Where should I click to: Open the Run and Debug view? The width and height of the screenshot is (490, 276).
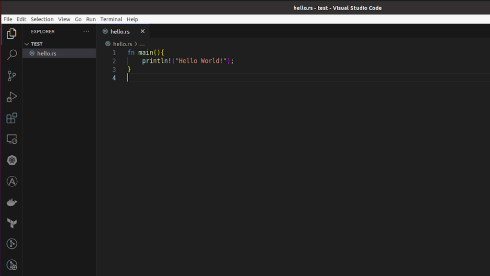coord(11,97)
